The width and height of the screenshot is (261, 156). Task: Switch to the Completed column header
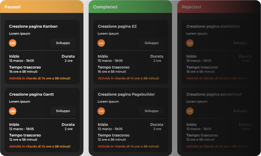pyautogui.click(x=130, y=7)
